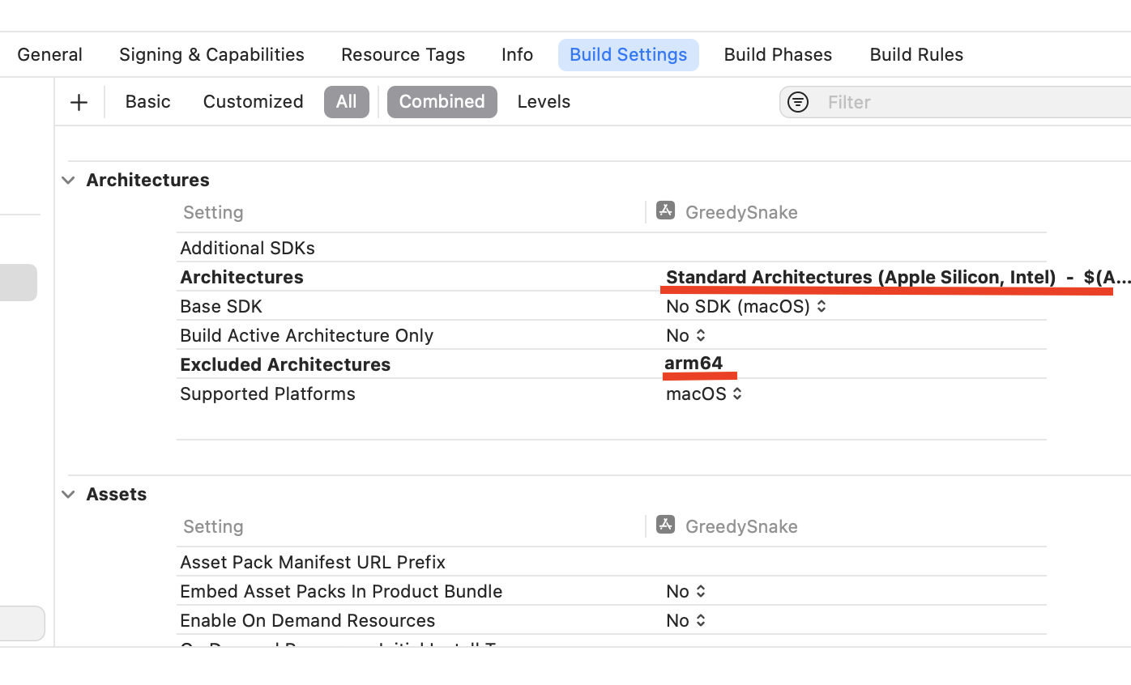Click GreedySnake app icon in Assets header
The height and width of the screenshot is (685, 1131).
click(x=665, y=525)
